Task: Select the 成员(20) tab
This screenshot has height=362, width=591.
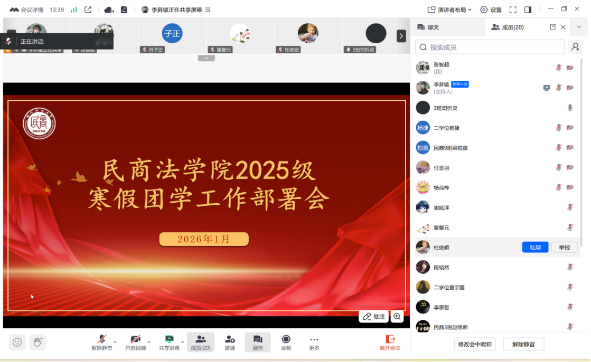Action: (x=508, y=27)
